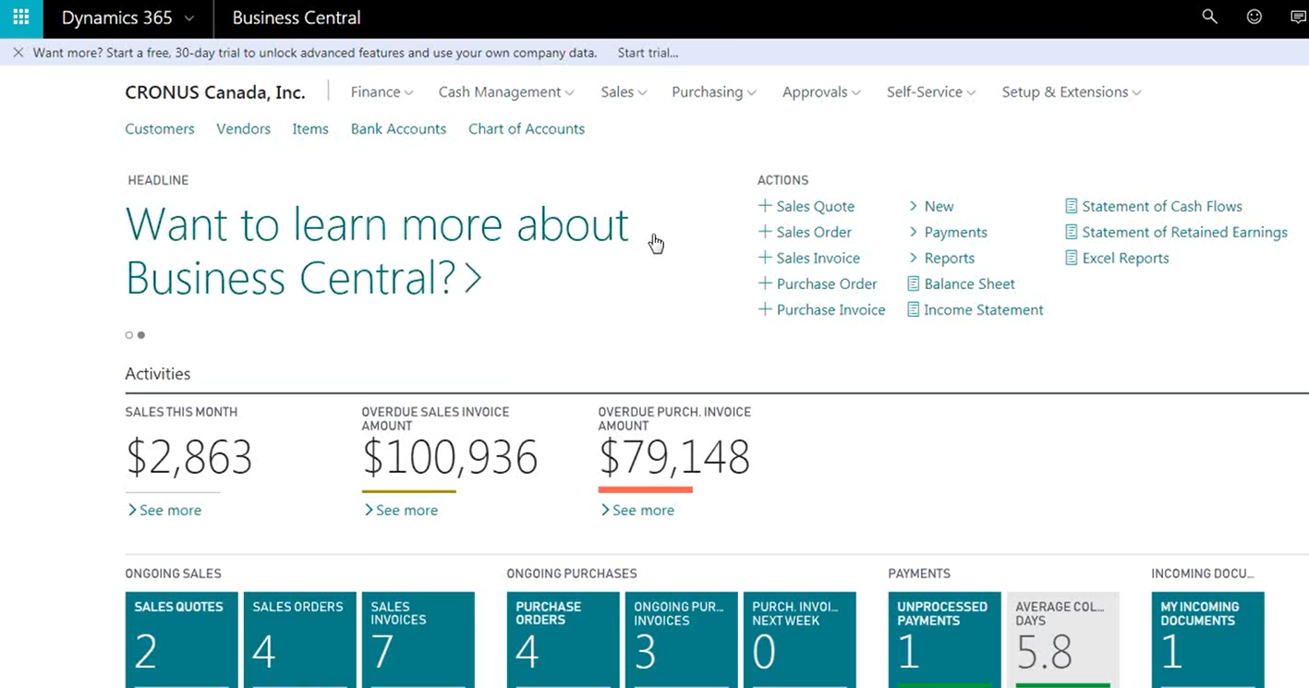
Task: Open the Customers list
Action: pos(160,128)
